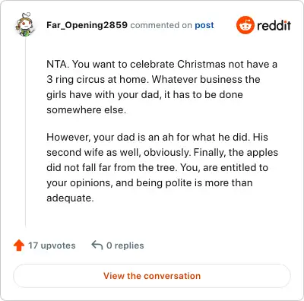Click the word "adequate." ending the comment
The width and height of the screenshot is (304, 301).
pyautogui.click(x=70, y=198)
